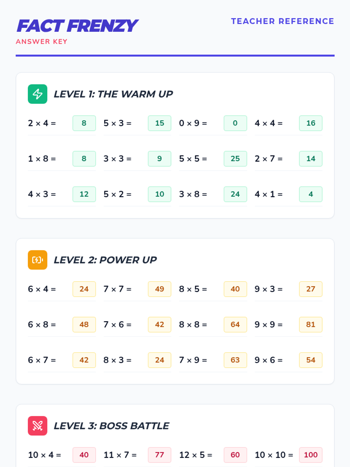Click the answer 25 for 5 × 5
This screenshot has width=350, height=467.
click(235, 159)
